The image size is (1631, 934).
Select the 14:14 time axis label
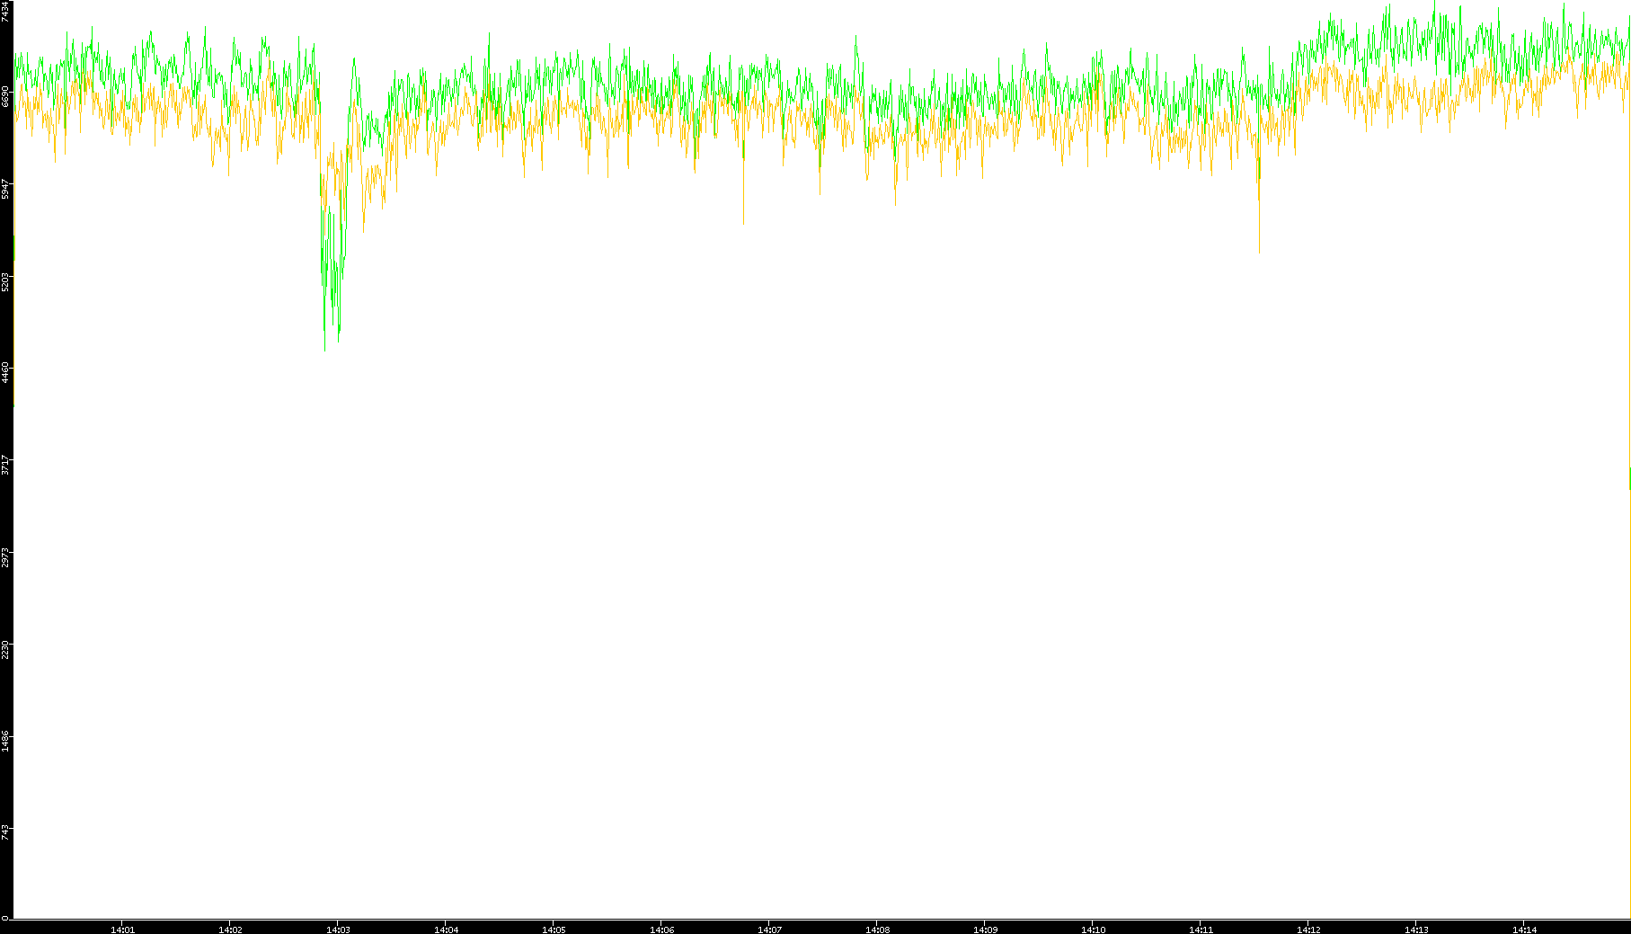pyautogui.click(x=1524, y=929)
